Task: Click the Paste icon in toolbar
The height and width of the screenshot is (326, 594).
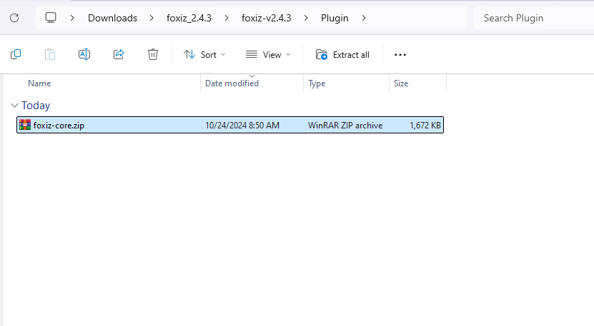Action: (50, 54)
